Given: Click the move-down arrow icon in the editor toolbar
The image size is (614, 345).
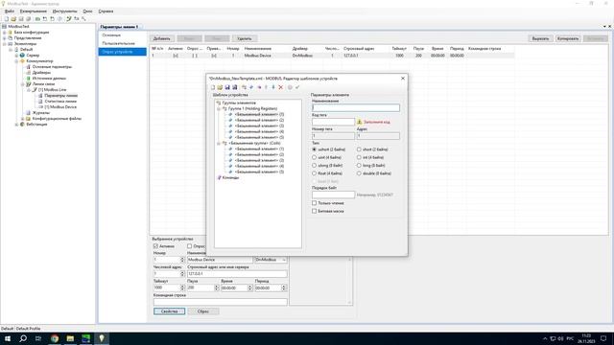Looking at the screenshot, I should 273,87.
